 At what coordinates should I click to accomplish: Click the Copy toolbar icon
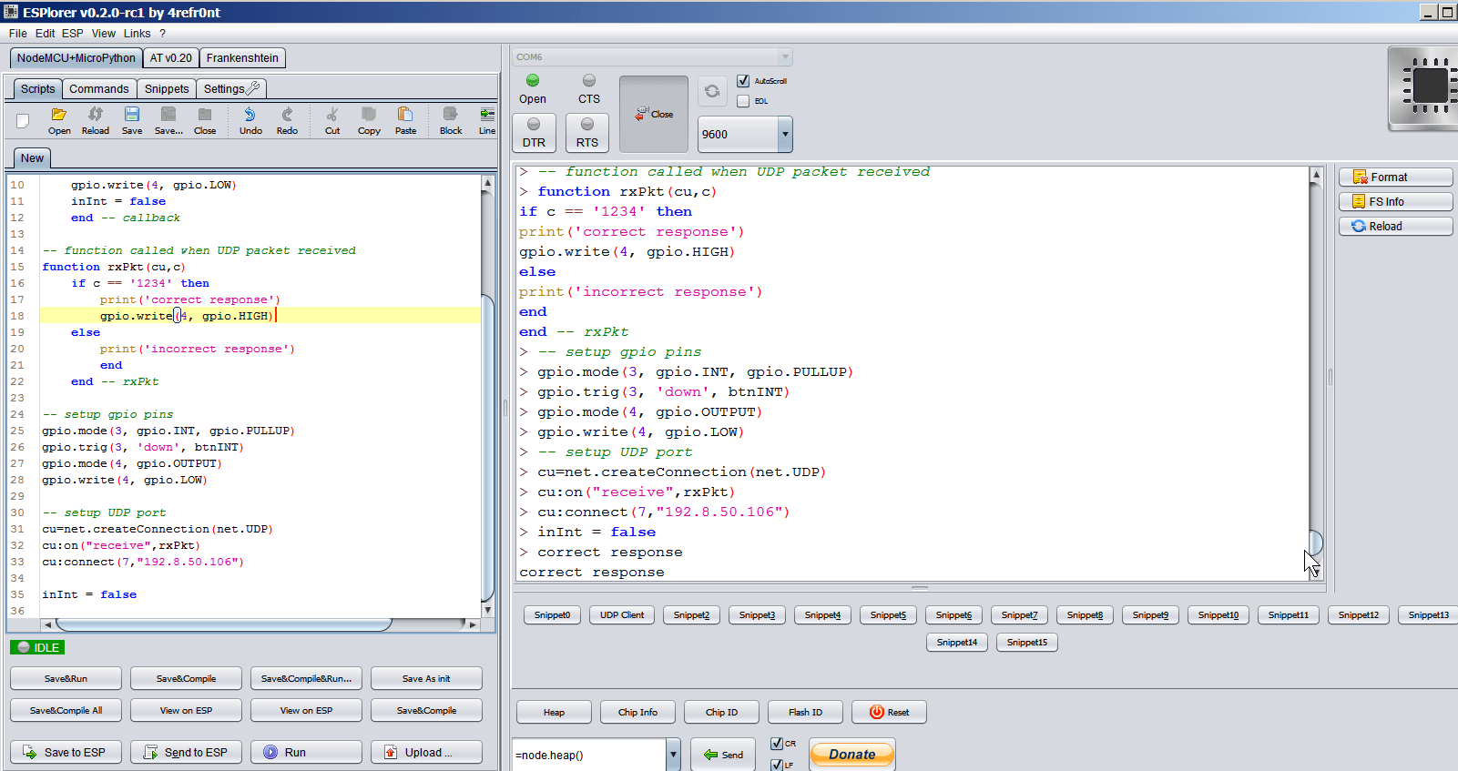369,120
